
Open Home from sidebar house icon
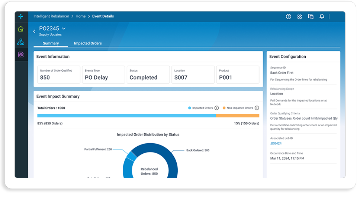[21, 29]
